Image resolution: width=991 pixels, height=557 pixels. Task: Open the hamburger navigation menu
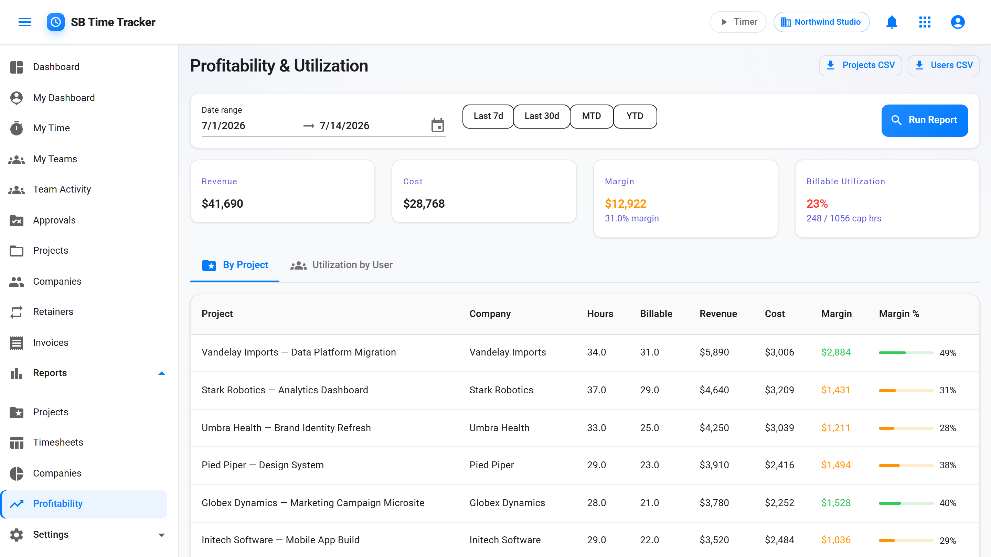click(25, 22)
